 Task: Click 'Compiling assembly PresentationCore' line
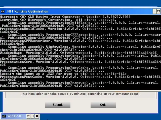[x=85, y=56]
